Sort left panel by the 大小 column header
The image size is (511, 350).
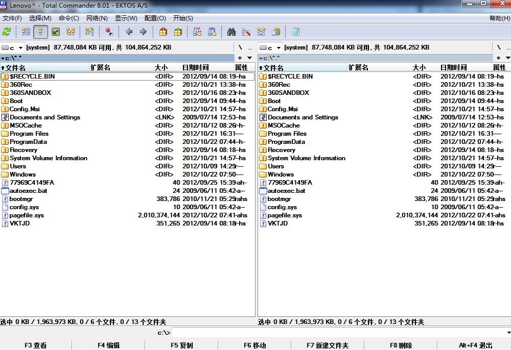(167, 67)
